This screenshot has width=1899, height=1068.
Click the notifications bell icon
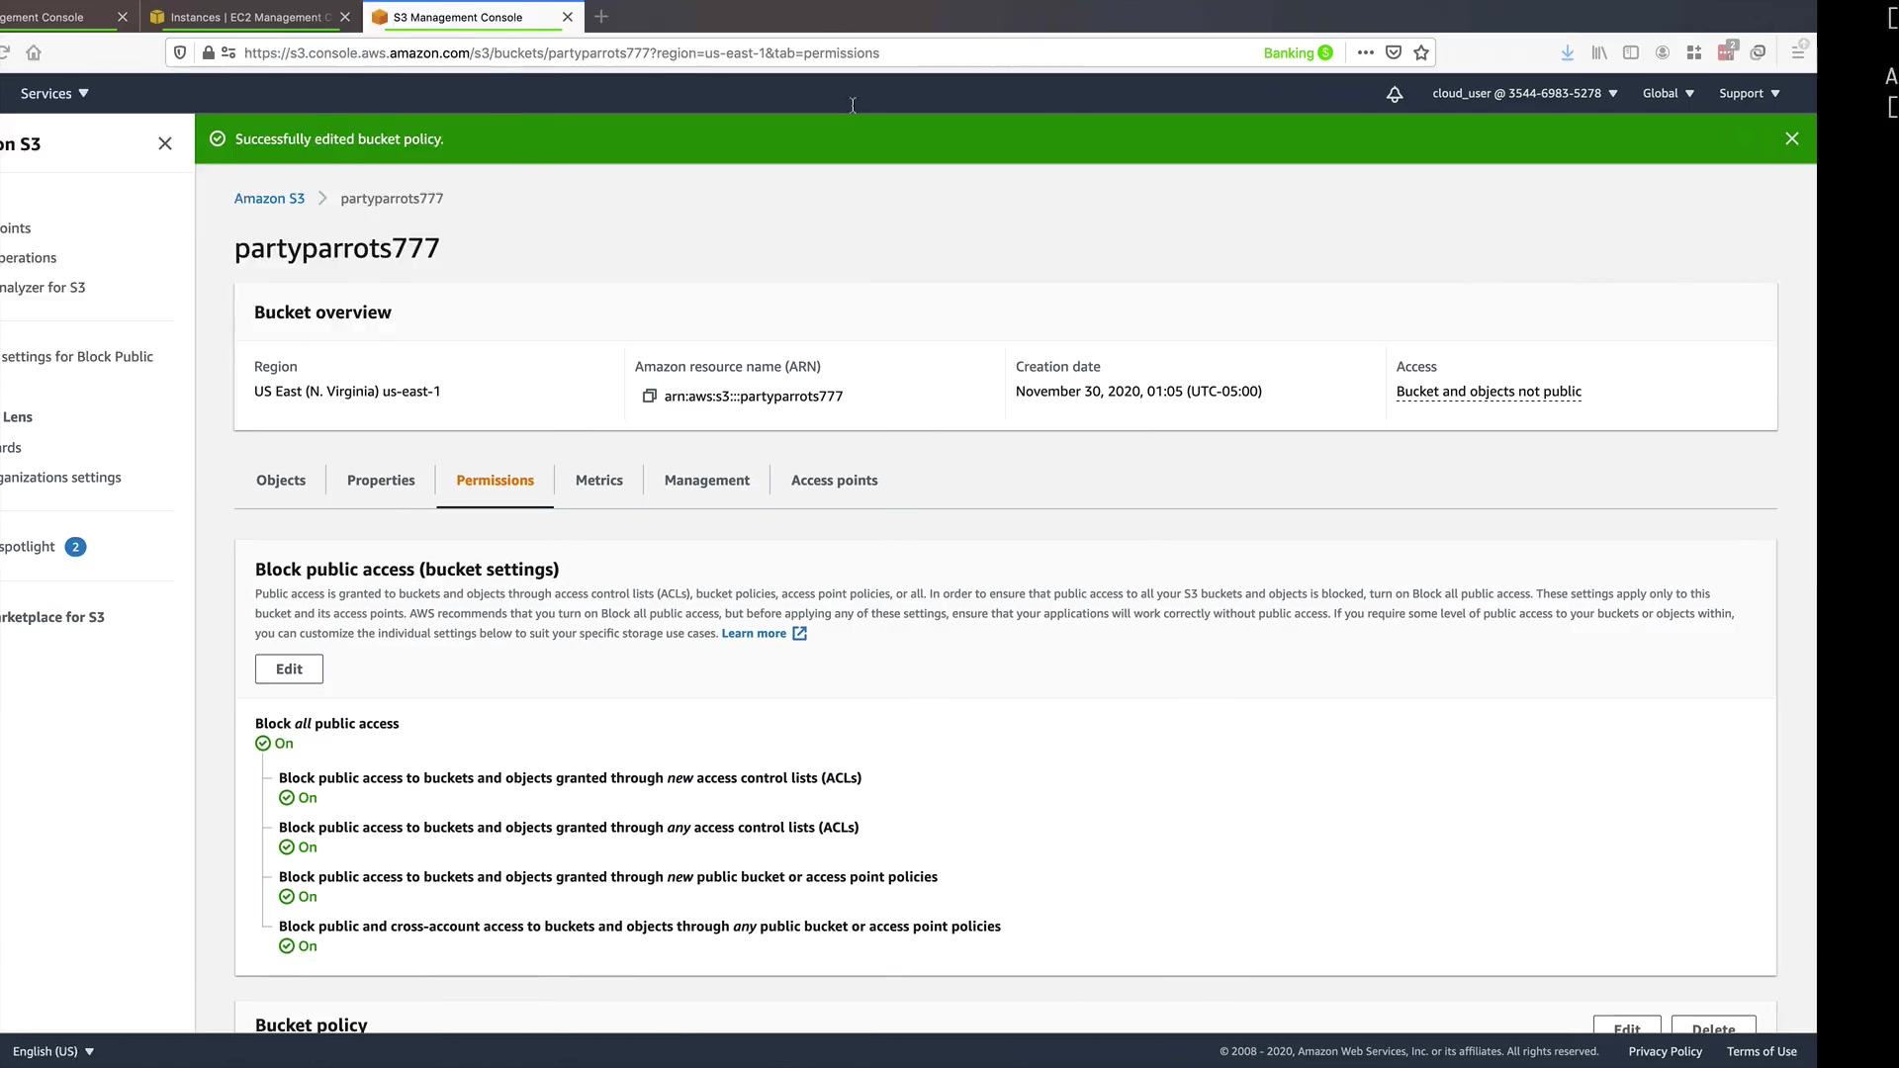click(x=1395, y=94)
